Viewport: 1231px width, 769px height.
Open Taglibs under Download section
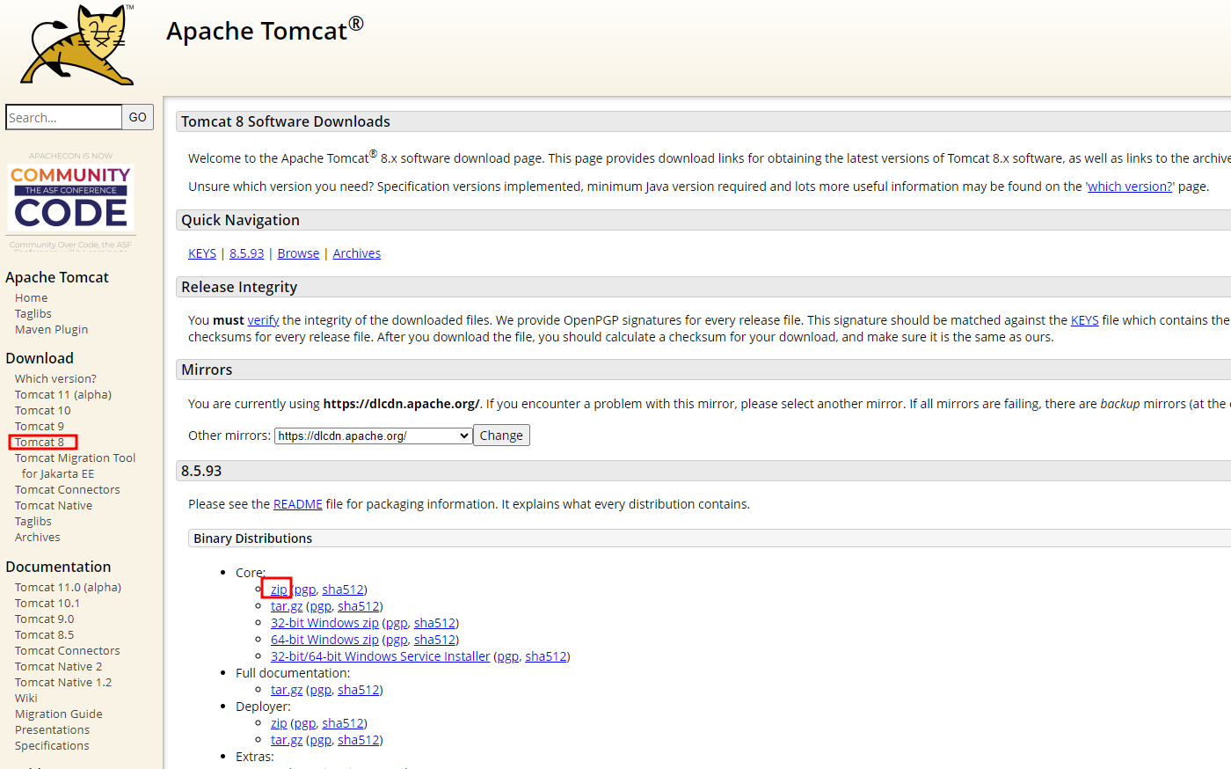pos(33,522)
